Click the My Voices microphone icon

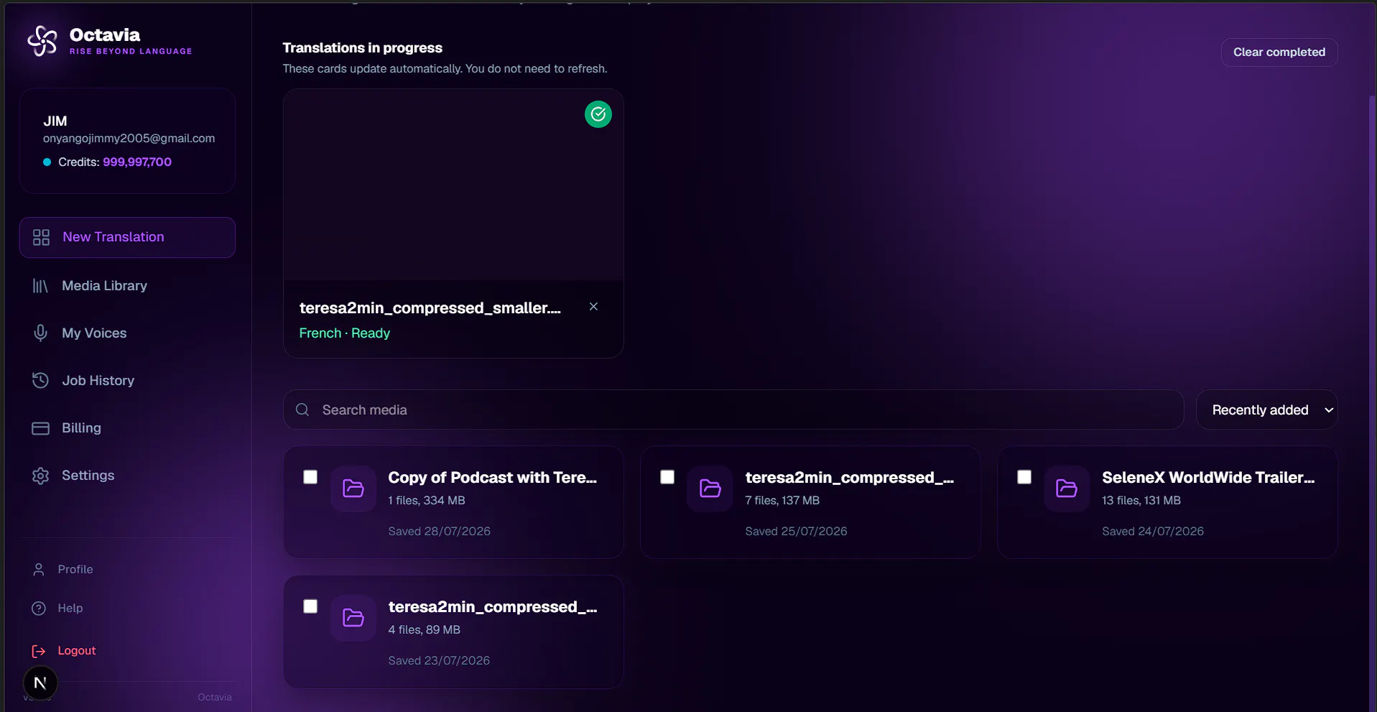pos(40,333)
